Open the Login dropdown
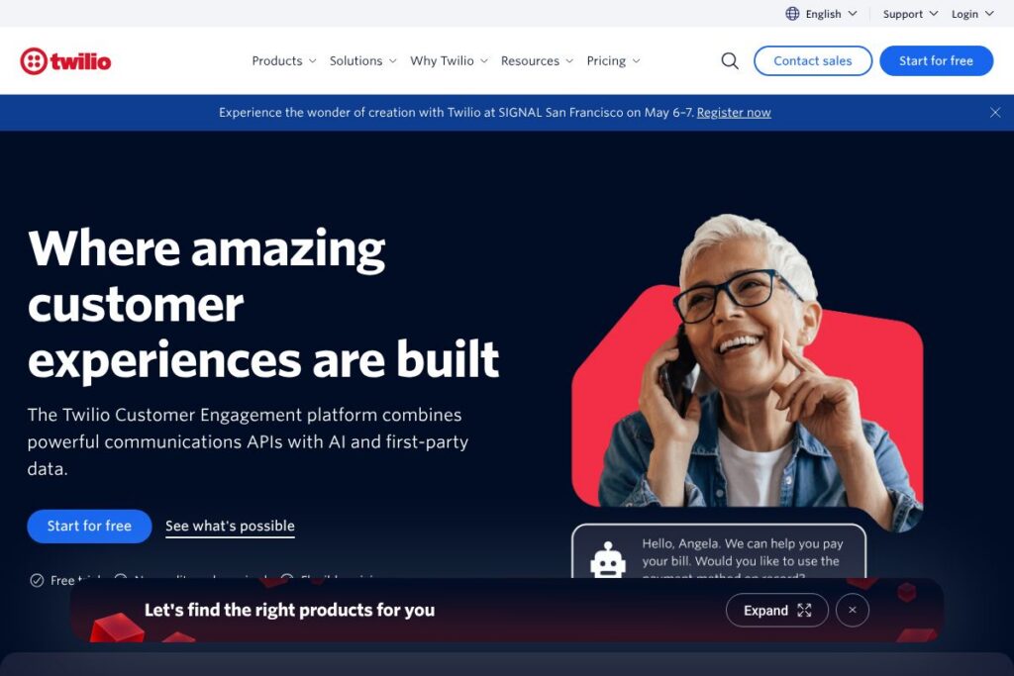This screenshot has height=676, width=1014. [971, 14]
